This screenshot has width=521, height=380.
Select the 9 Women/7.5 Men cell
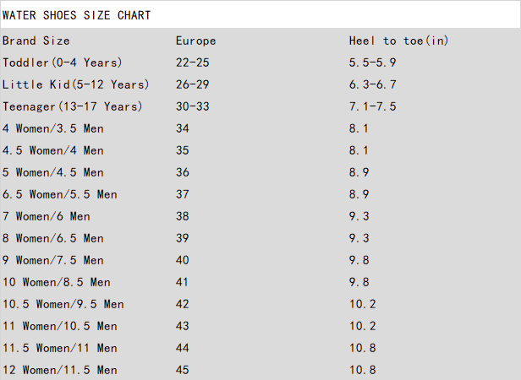pyautogui.click(x=52, y=260)
